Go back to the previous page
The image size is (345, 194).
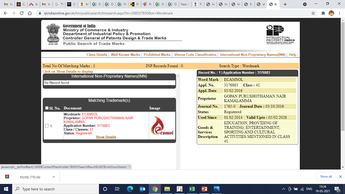click(6, 13)
